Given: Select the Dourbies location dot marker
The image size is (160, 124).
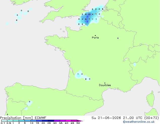Looking at the screenshot, I should pos(105,83).
